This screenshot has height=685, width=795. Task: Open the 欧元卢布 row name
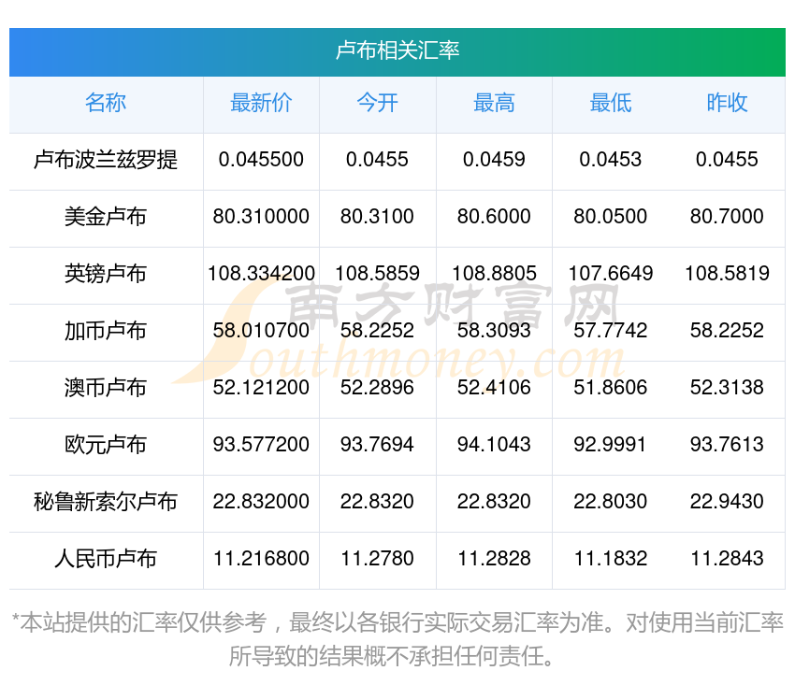106,445
